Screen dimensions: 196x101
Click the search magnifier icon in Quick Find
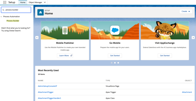click(x=3, y=10)
